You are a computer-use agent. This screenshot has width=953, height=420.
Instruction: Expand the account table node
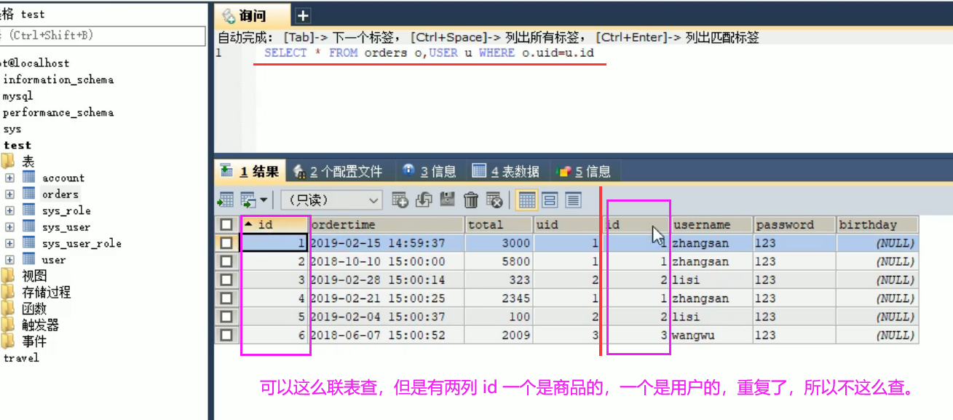pyautogui.click(x=9, y=178)
